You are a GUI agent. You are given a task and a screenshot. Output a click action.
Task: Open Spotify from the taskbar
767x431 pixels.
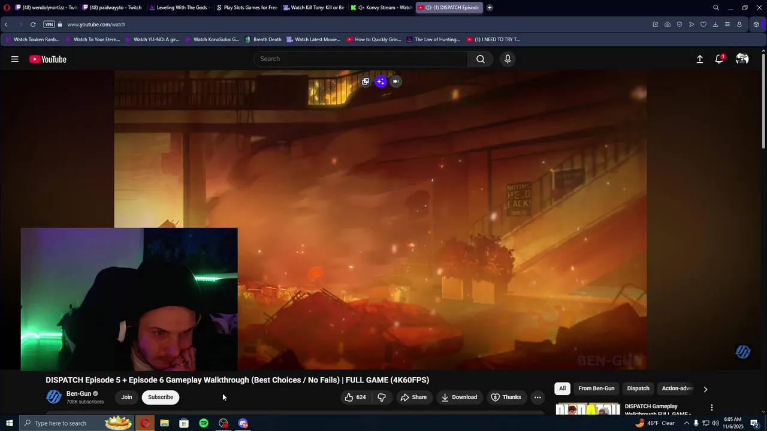pos(204,423)
